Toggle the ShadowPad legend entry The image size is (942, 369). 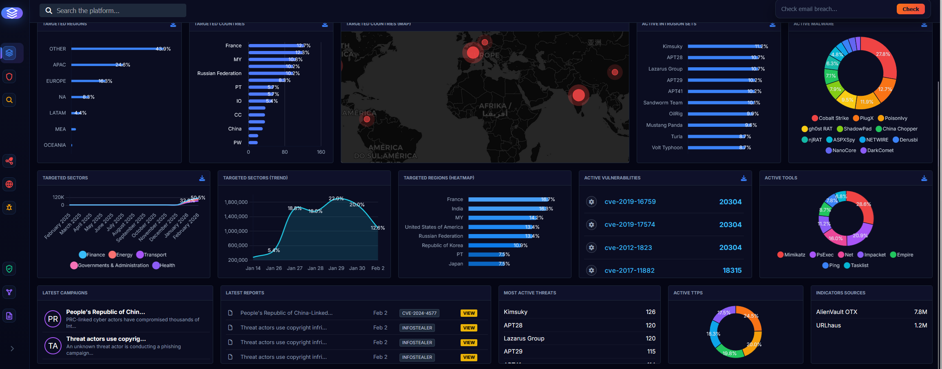[x=854, y=129]
